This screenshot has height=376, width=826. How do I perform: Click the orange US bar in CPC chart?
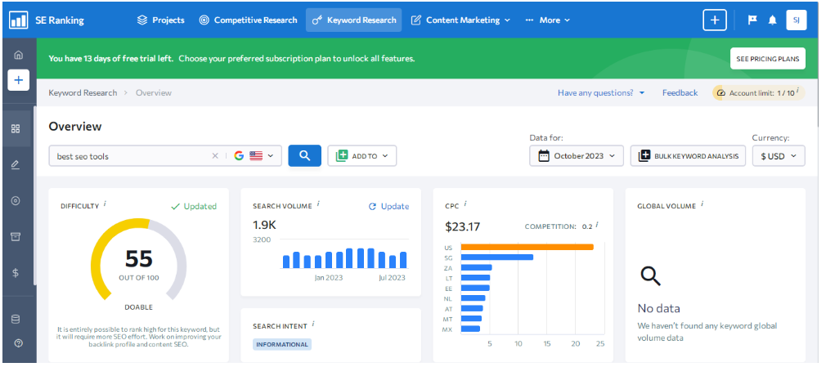point(527,247)
